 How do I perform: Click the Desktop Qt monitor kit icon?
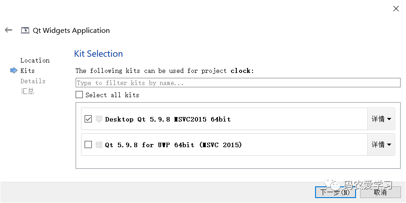pyautogui.click(x=99, y=119)
